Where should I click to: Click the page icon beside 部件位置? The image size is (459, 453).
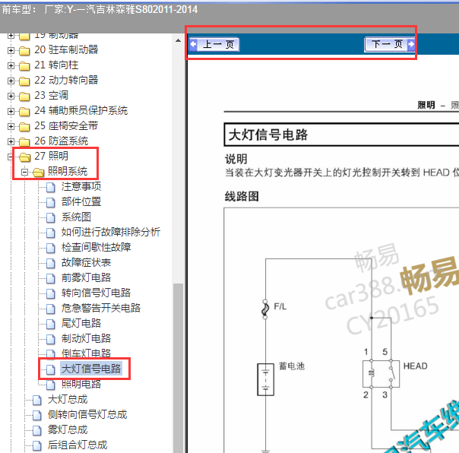[51, 203]
